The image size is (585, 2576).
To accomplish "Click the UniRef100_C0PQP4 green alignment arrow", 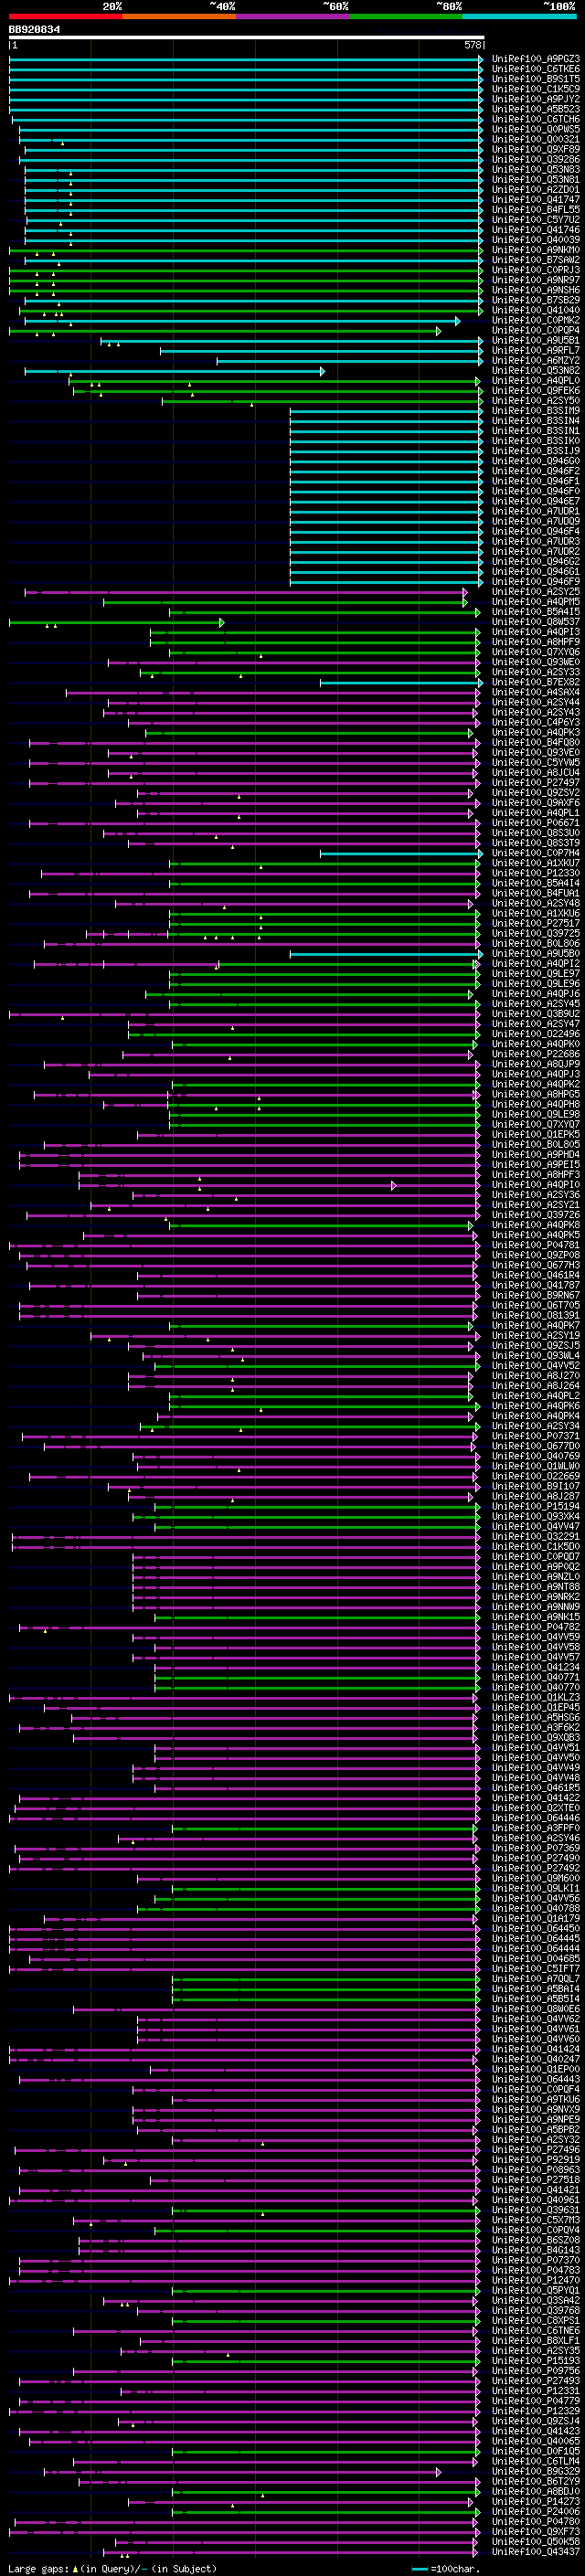I will pos(225,331).
